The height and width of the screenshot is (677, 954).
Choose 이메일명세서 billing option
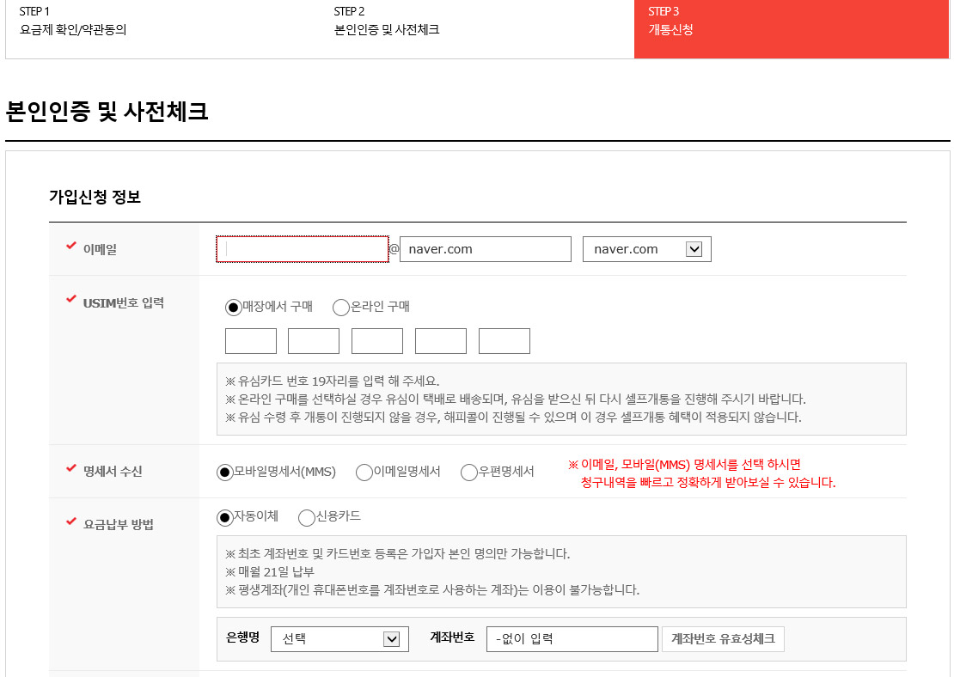(364, 472)
